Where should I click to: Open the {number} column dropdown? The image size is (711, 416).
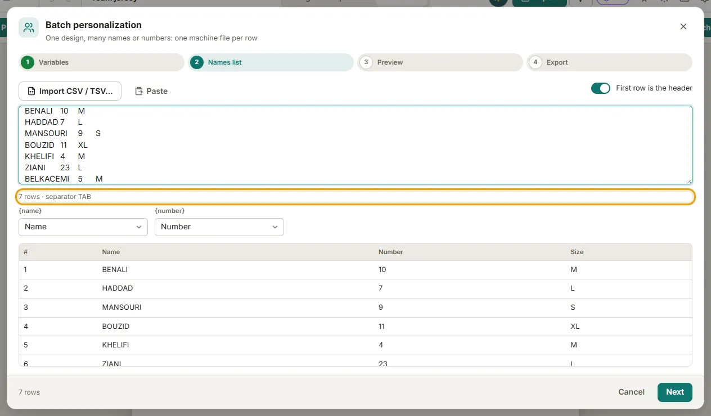219,227
